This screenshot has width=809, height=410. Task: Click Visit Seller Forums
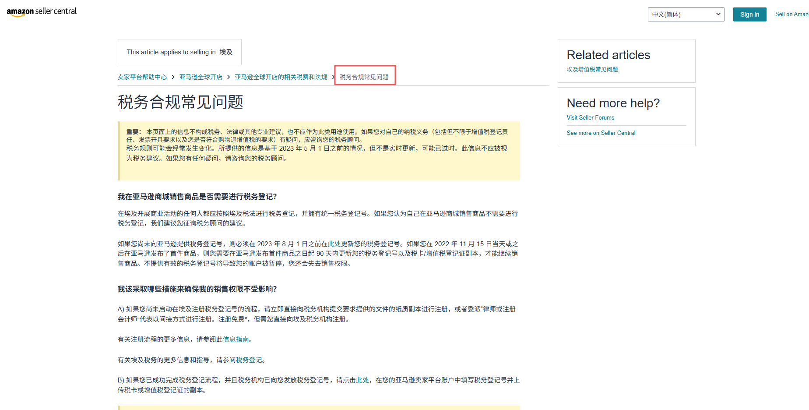tap(590, 117)
